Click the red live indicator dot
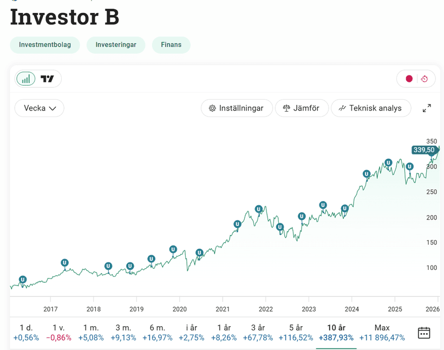 click(409, 79)
